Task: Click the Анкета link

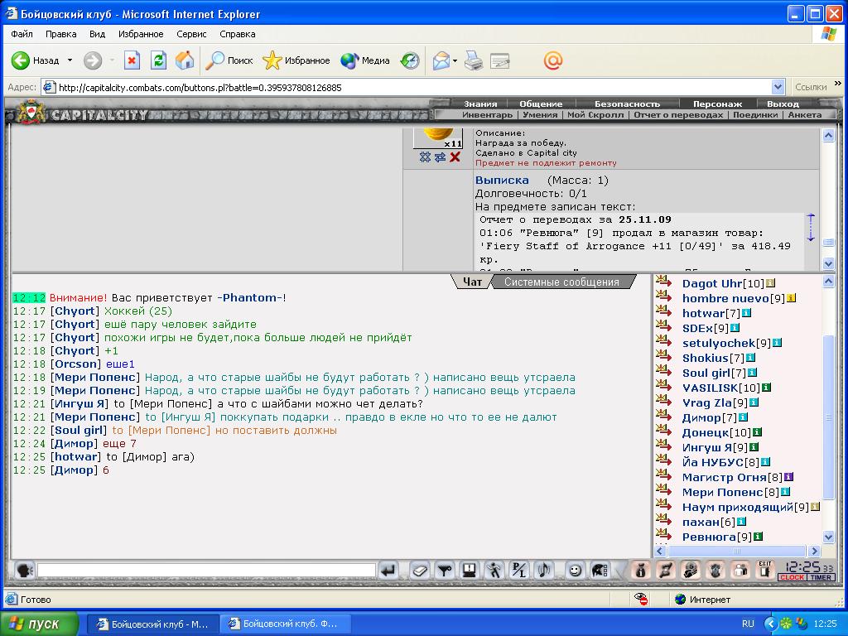Action: click(x=805, y=114)
